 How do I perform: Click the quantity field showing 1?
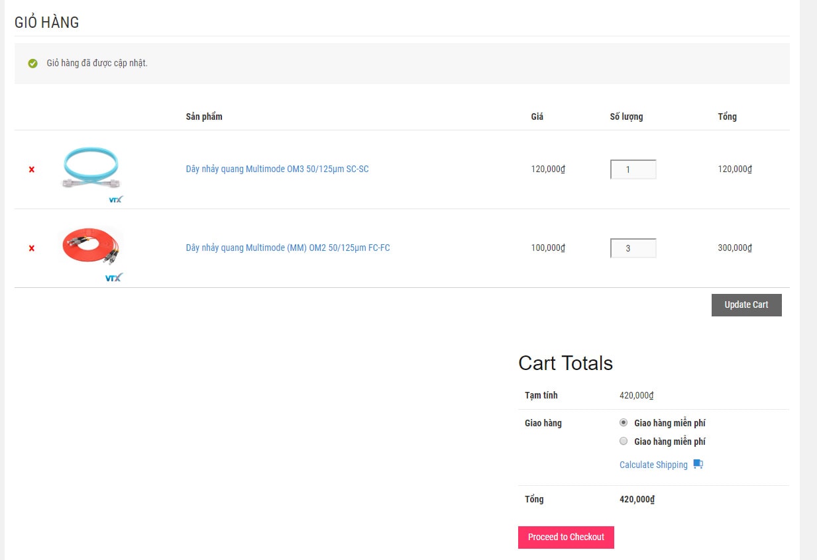coord(633,169)
